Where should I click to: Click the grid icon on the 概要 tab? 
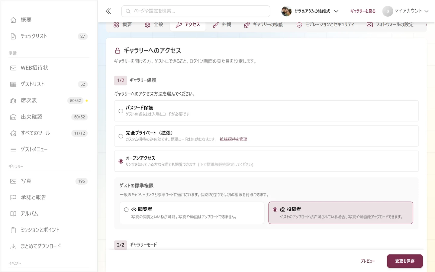[x=116, y=25]
